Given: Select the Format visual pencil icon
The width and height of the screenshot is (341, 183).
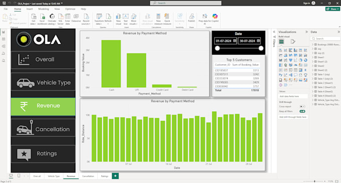Looking at the screenshot, I should tap(293, 41).
